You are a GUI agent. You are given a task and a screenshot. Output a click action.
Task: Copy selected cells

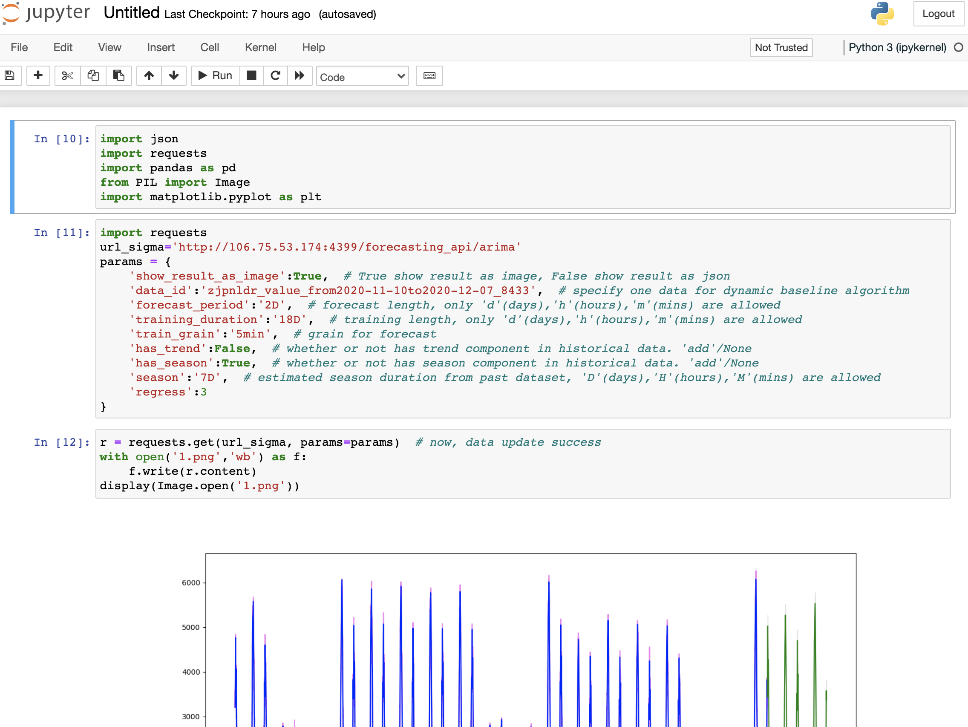click(x=93, y=76)
